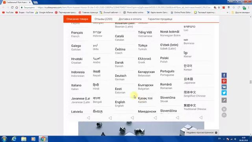Viewport: 252px width, 142px height.
Task: Click the address bar URL
Action: pyautogui.click(x=124, y=7)
